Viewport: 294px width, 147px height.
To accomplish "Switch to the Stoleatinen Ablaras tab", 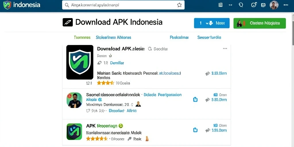I will [113, 37].
